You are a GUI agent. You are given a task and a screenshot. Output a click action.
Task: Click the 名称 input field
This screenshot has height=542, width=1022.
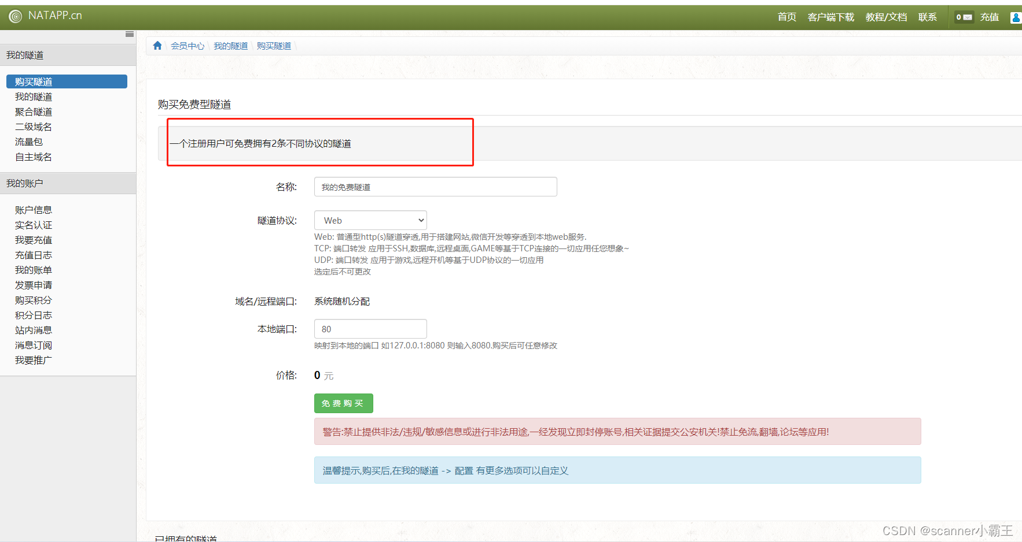(436, 187)
